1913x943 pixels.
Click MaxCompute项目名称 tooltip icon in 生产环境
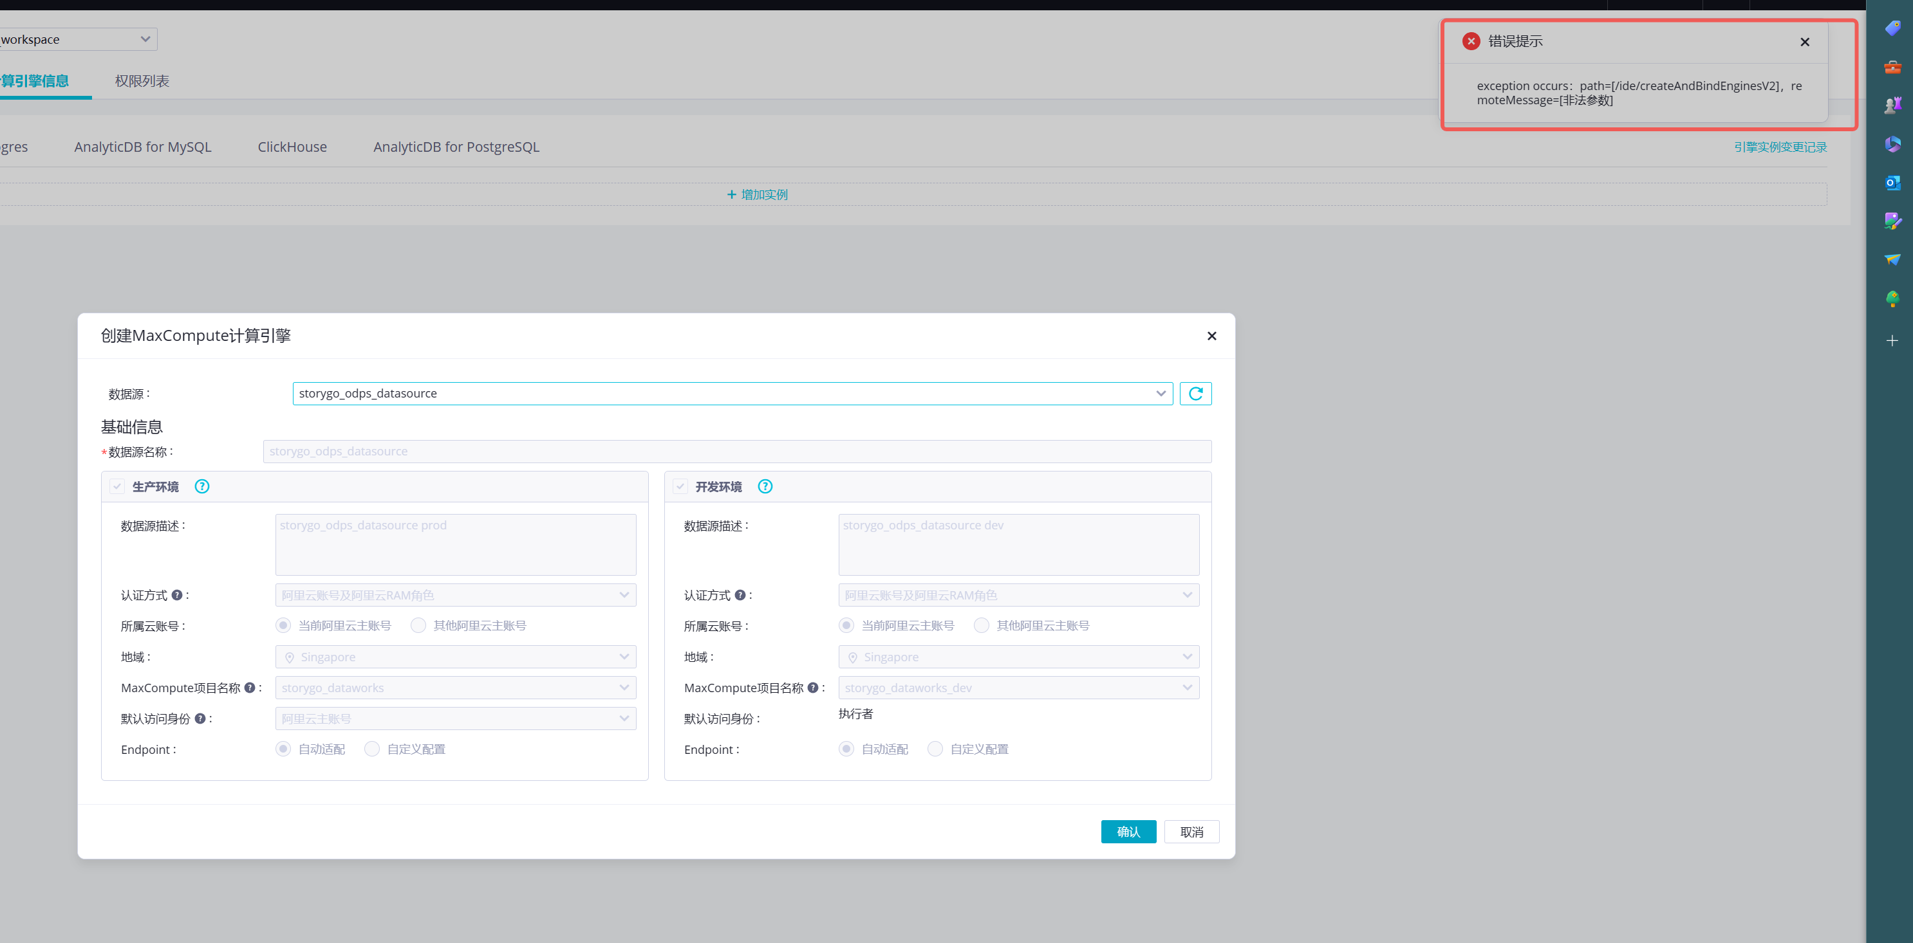[250, 688]
